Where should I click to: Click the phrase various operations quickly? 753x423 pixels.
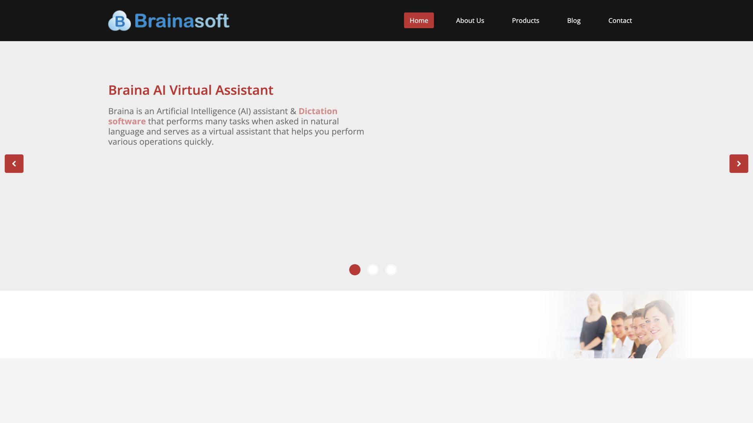[161, 142]
